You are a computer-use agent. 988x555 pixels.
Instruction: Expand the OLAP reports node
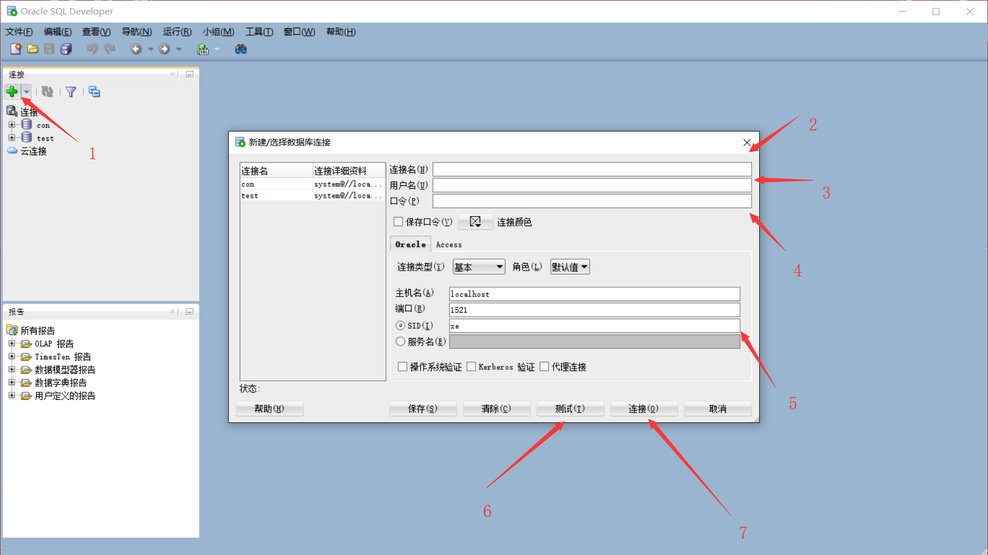[12, 343]
